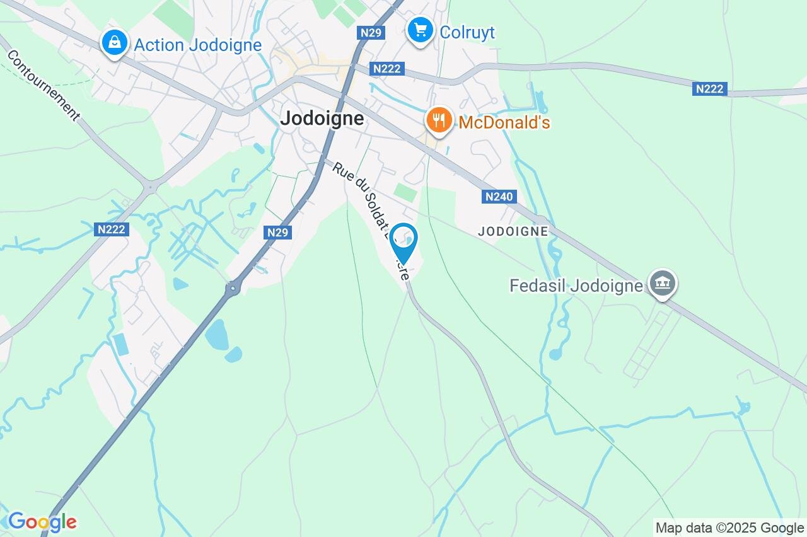Screen dimensions: 807x537
Task: Open the Action Jodoigne place label
Action: point(198,45)
